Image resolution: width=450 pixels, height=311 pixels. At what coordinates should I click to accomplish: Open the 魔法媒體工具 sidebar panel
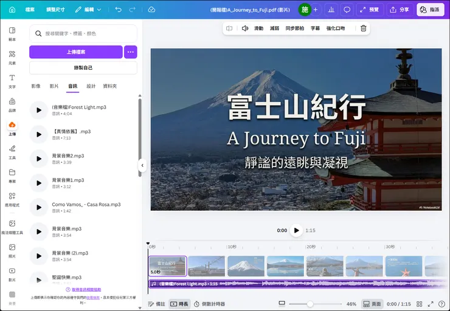[x=12, y=227]
